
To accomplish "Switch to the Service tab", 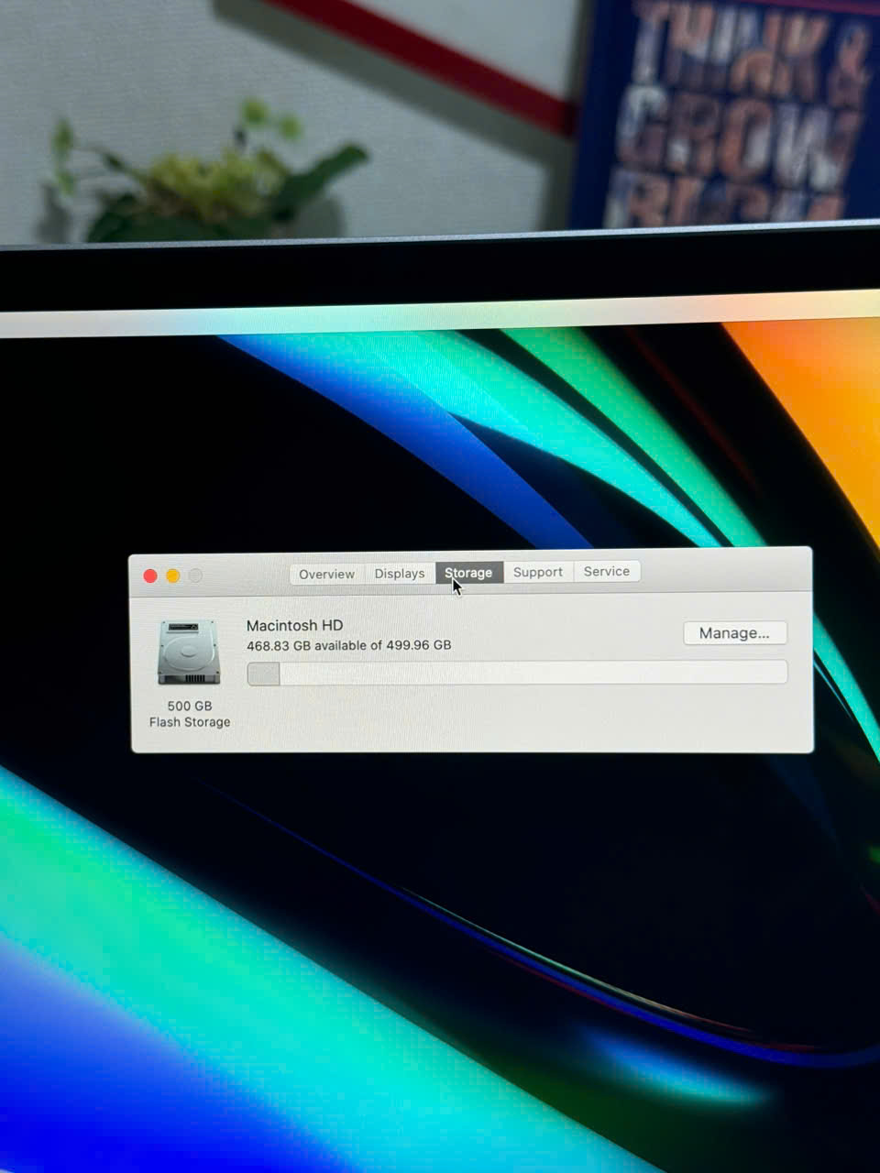I will click(607, 571).
